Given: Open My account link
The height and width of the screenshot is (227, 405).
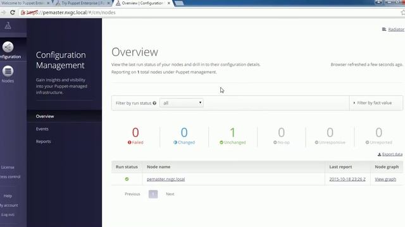Looking at the screenshot, I should (x=9, y=206).
